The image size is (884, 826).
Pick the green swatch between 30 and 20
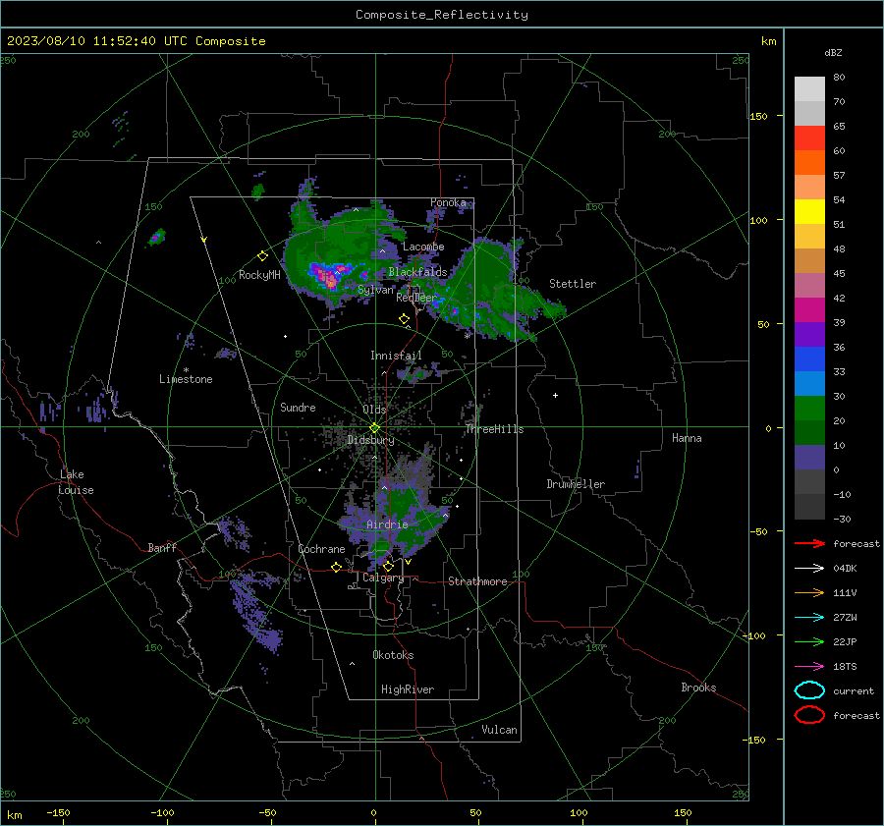click(x=809, y=409)
